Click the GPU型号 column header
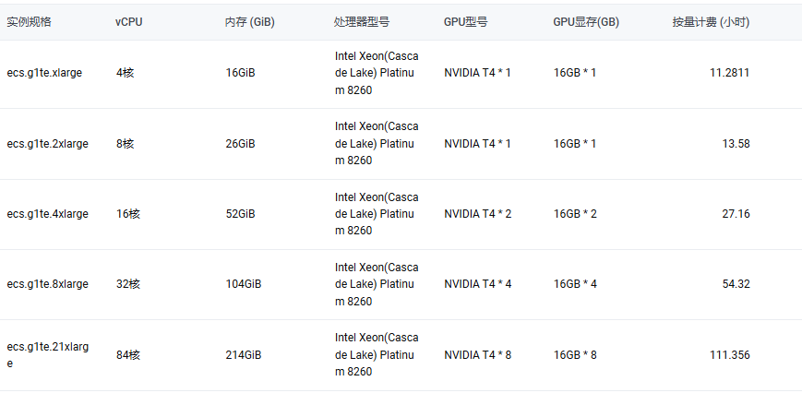This screenshot has width=802, height=393. (x=465, y=22)
